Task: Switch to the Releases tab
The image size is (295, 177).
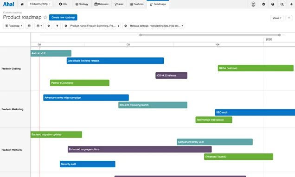Action: tap(102, 4)
